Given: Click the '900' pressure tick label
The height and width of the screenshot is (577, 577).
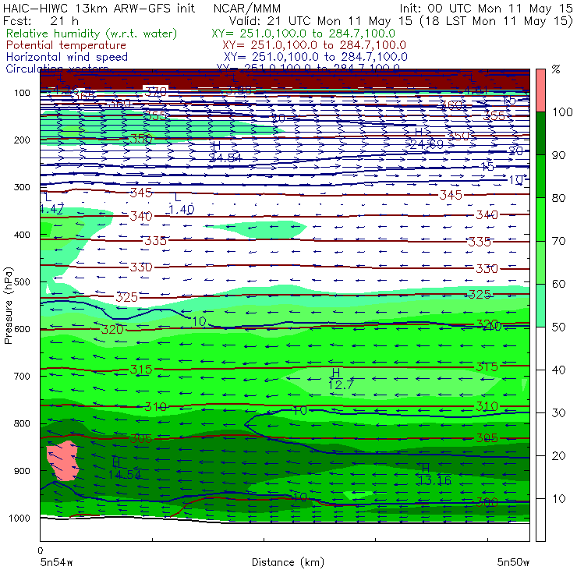Looking at the screenshot, I should [22, 471].
